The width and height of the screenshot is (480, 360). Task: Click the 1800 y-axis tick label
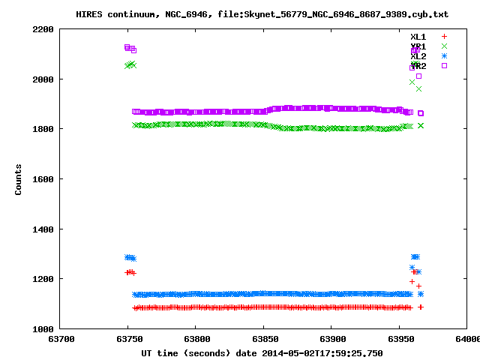coord(43,129)
